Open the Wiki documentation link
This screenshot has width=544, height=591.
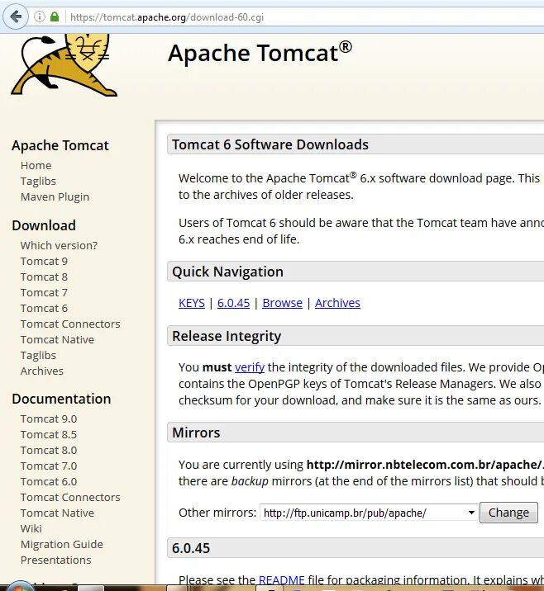tap(31, 529)
